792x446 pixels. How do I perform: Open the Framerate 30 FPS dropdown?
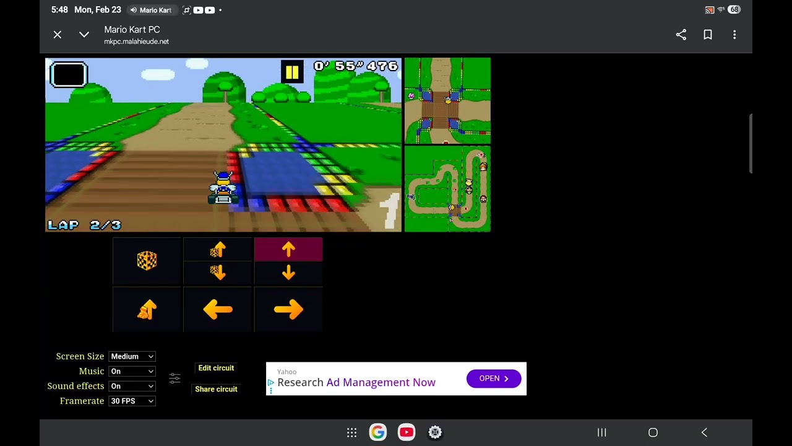click(132, 401)
